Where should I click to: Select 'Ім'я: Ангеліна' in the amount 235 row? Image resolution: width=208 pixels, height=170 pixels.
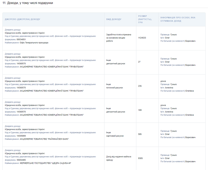167,88
